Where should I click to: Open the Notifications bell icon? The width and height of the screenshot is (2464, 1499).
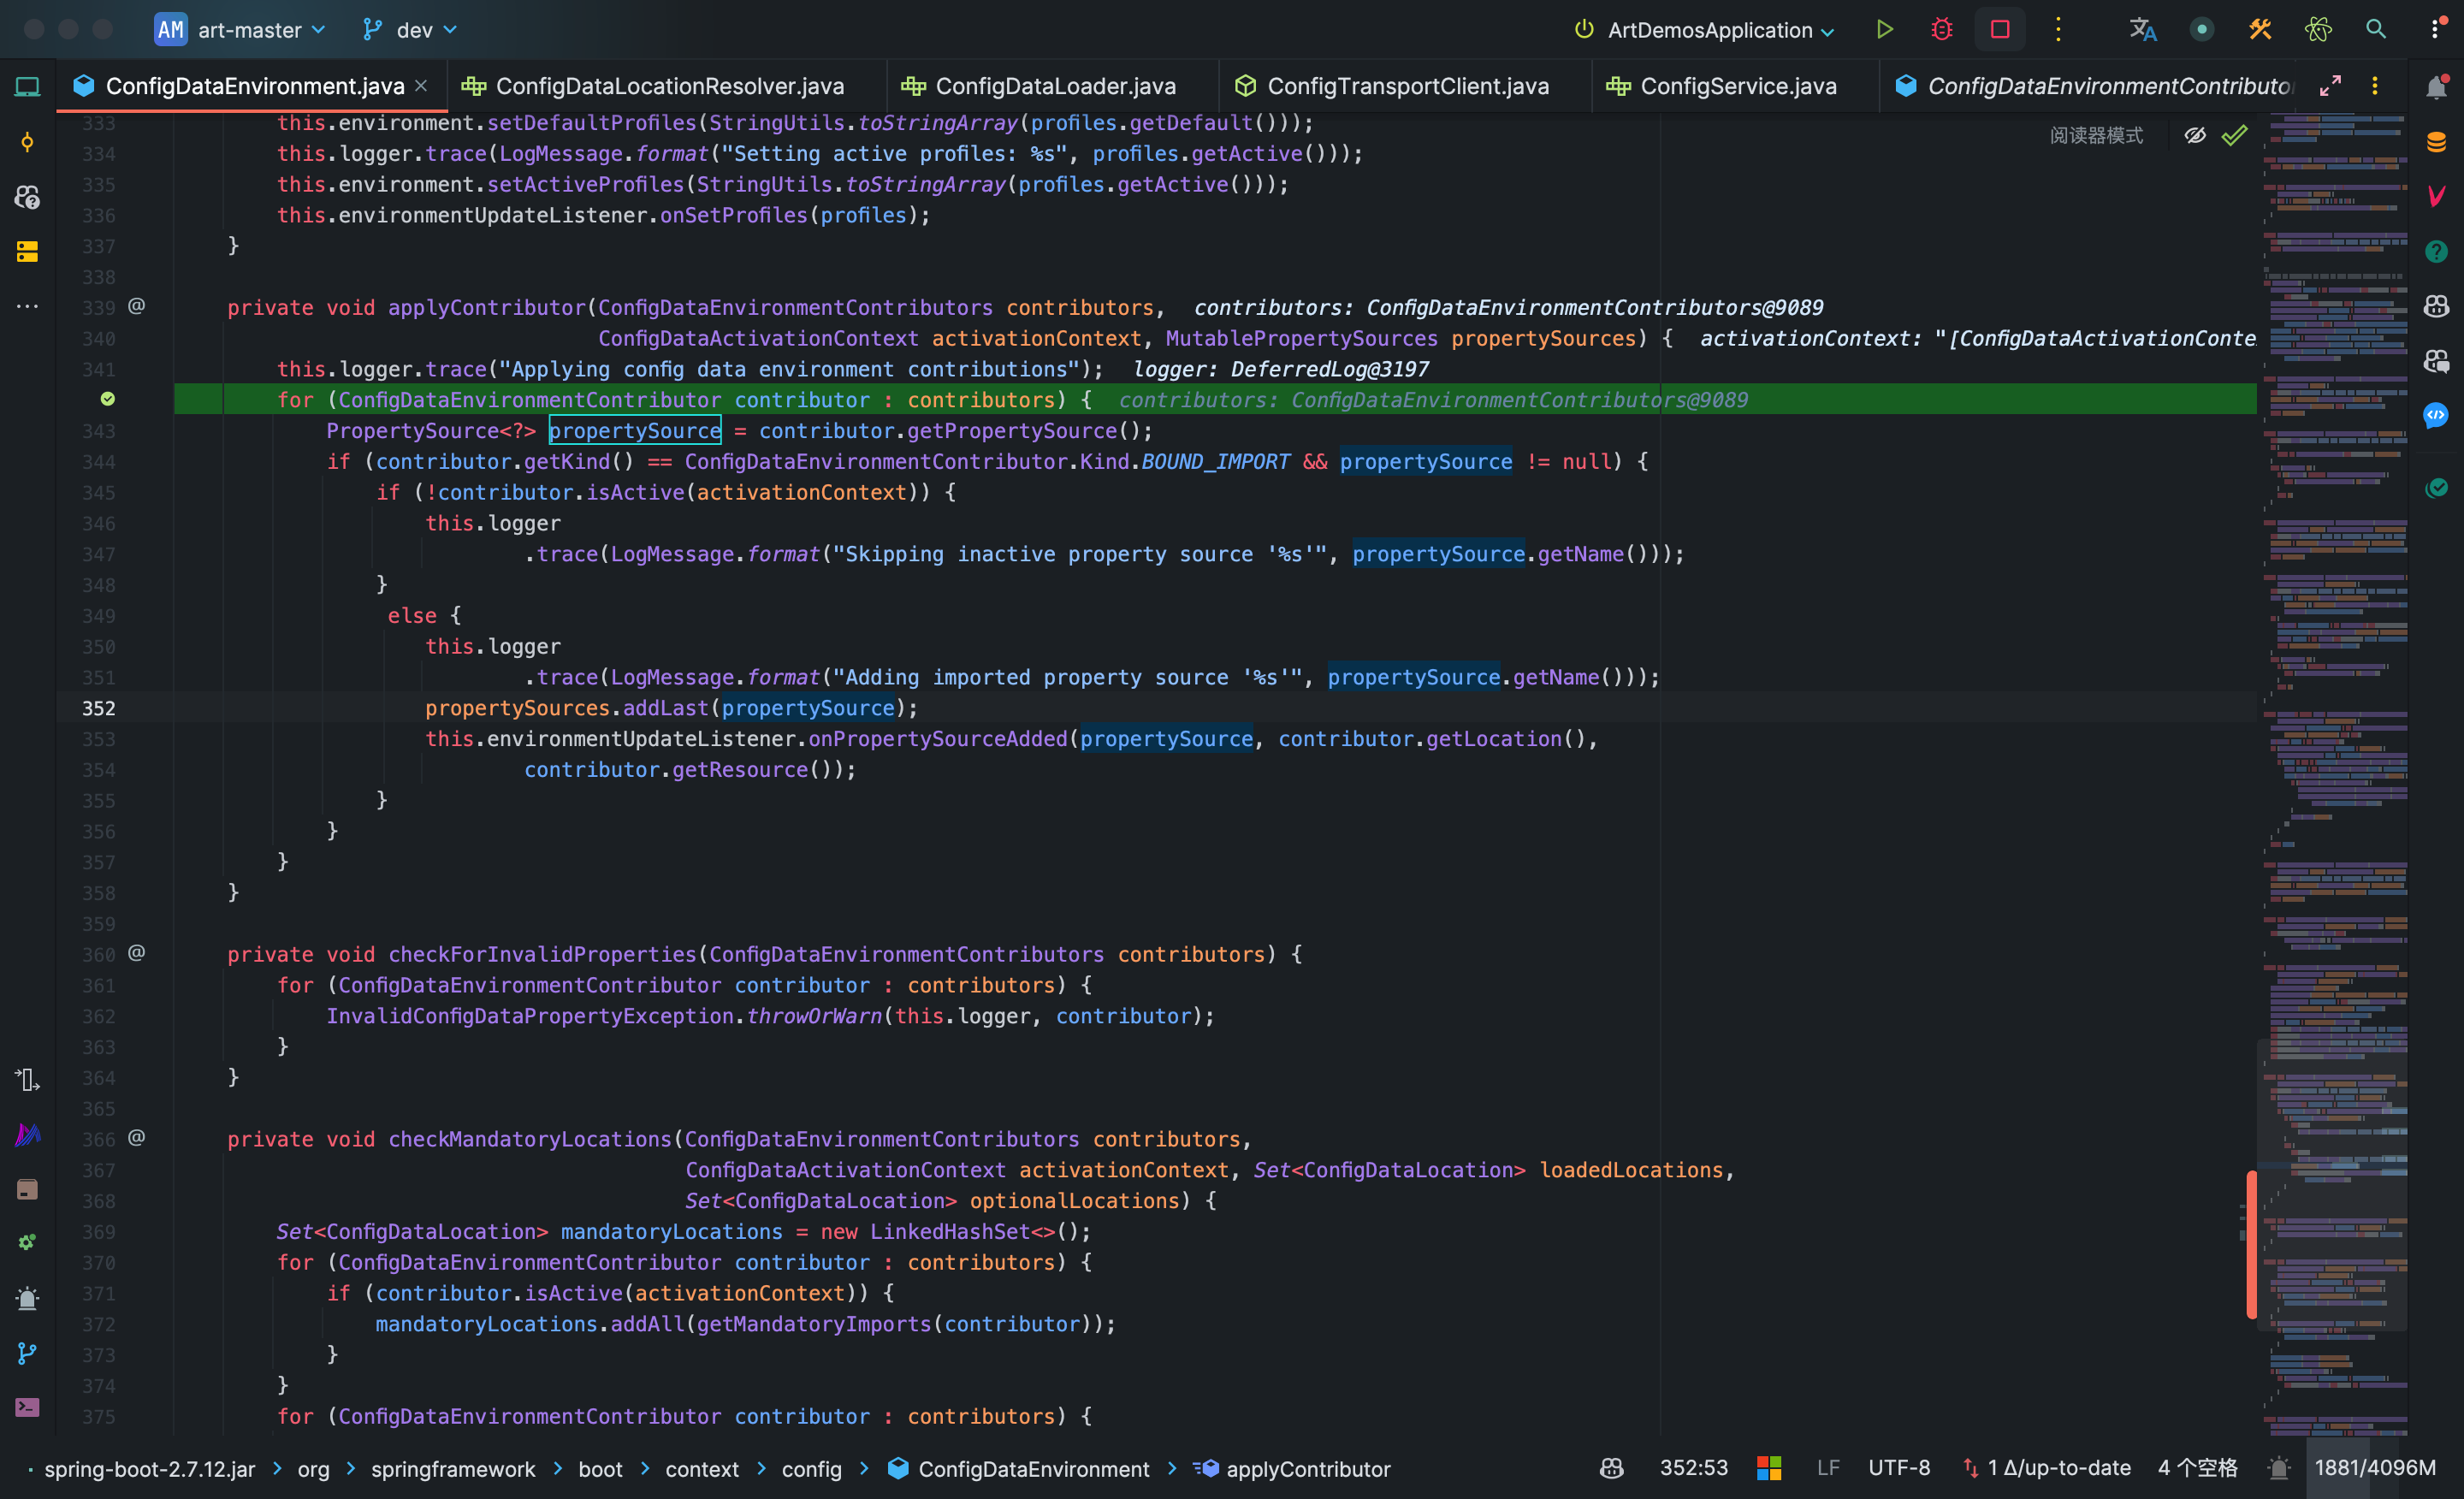click(2436, 87)
